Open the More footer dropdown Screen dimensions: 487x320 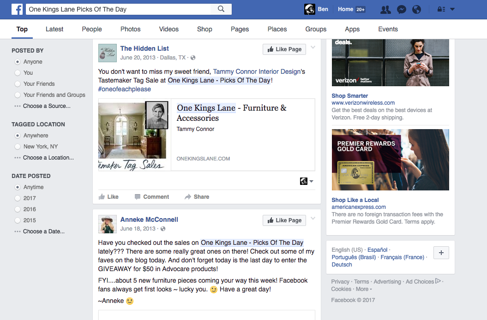click(364, 289)
